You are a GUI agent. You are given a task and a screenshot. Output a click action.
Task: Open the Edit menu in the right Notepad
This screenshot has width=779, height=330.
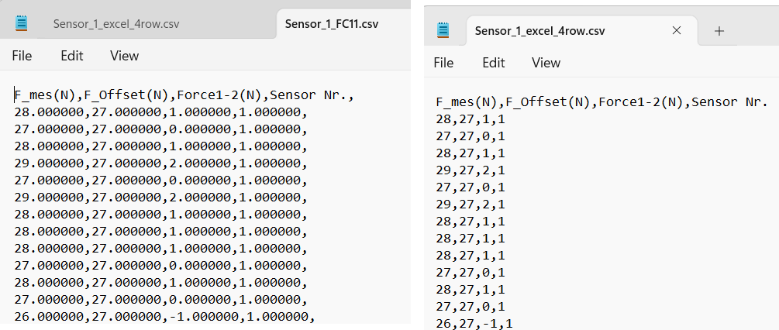pos(494,63)
